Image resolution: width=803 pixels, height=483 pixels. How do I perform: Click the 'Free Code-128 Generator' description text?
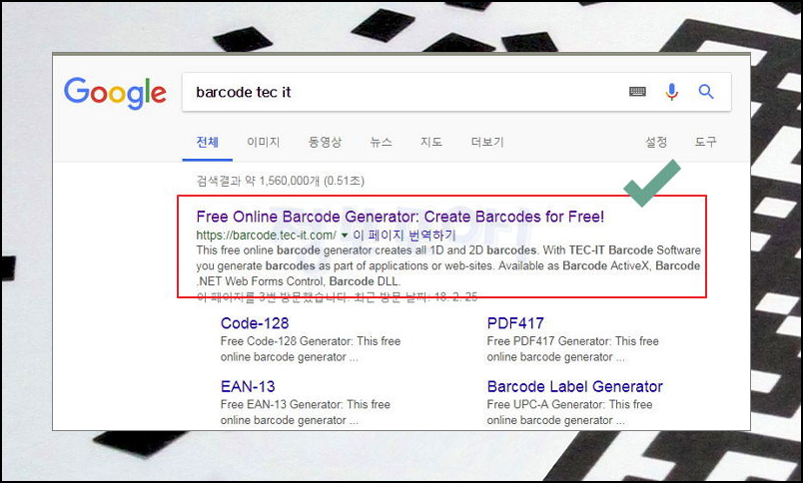click(311, 349)
